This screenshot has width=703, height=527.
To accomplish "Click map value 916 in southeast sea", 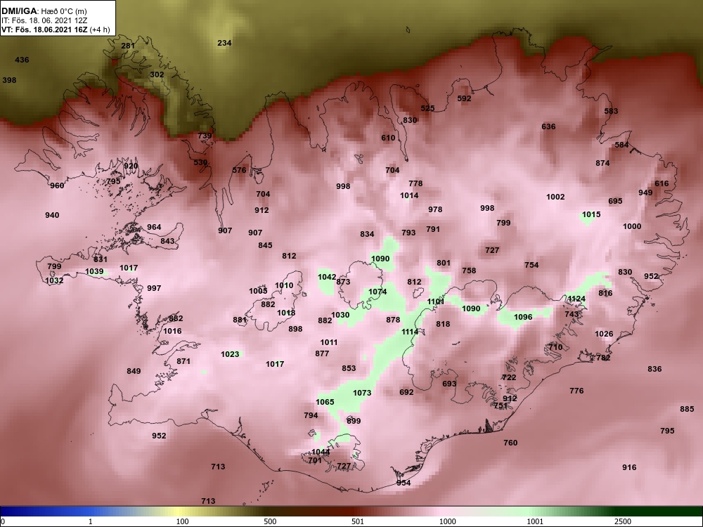I will click(x=629, y=467).
